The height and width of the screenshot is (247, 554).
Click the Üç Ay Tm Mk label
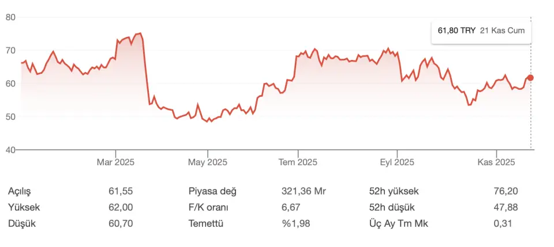pyautogui.click(x=398, y=223)
